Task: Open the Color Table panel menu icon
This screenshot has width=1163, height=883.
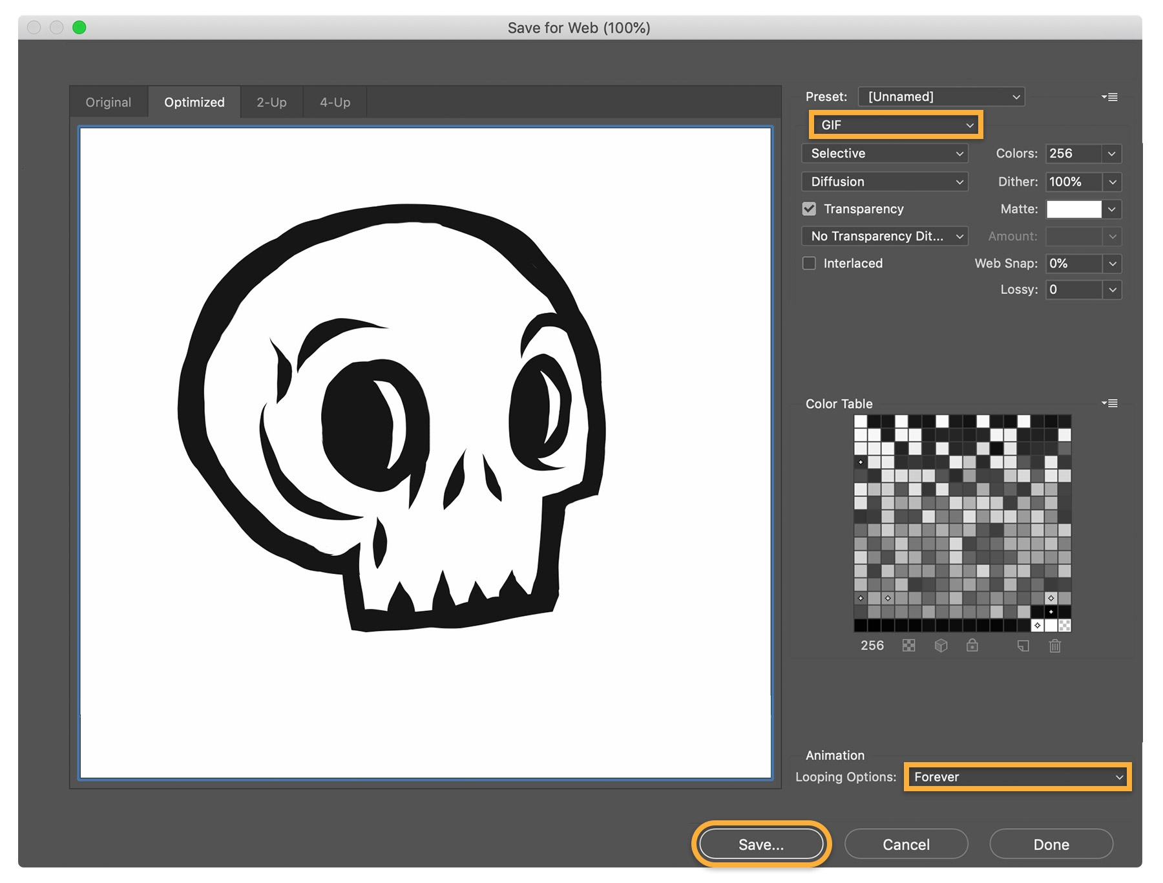Action: (x=1109, y=403)
